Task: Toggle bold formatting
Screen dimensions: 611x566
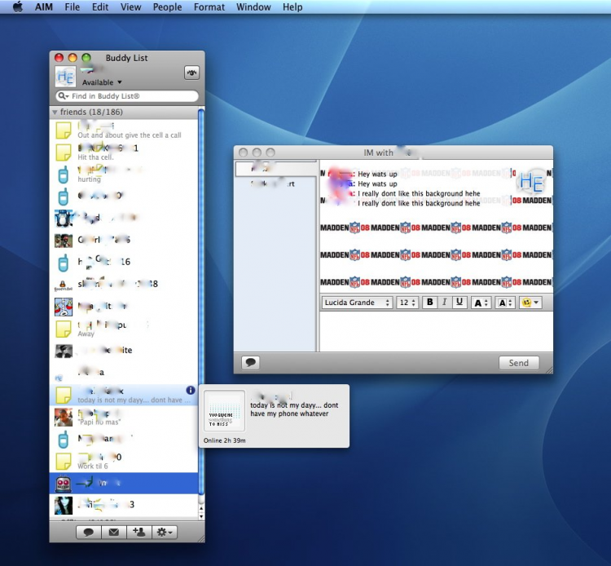Action: tap(429, 303)
